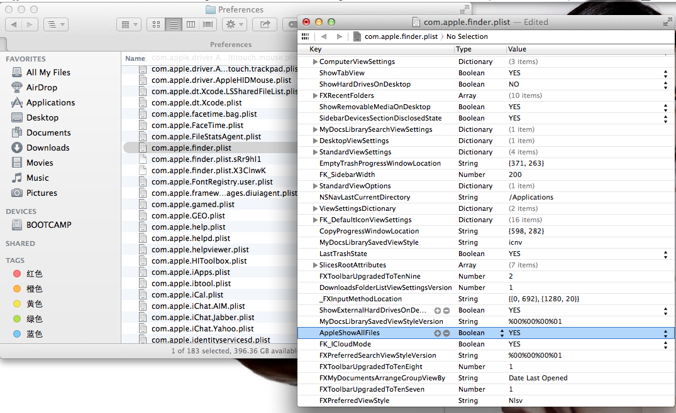Open All My Files in sidebar

pyautogui.click(x=48, y=72)
